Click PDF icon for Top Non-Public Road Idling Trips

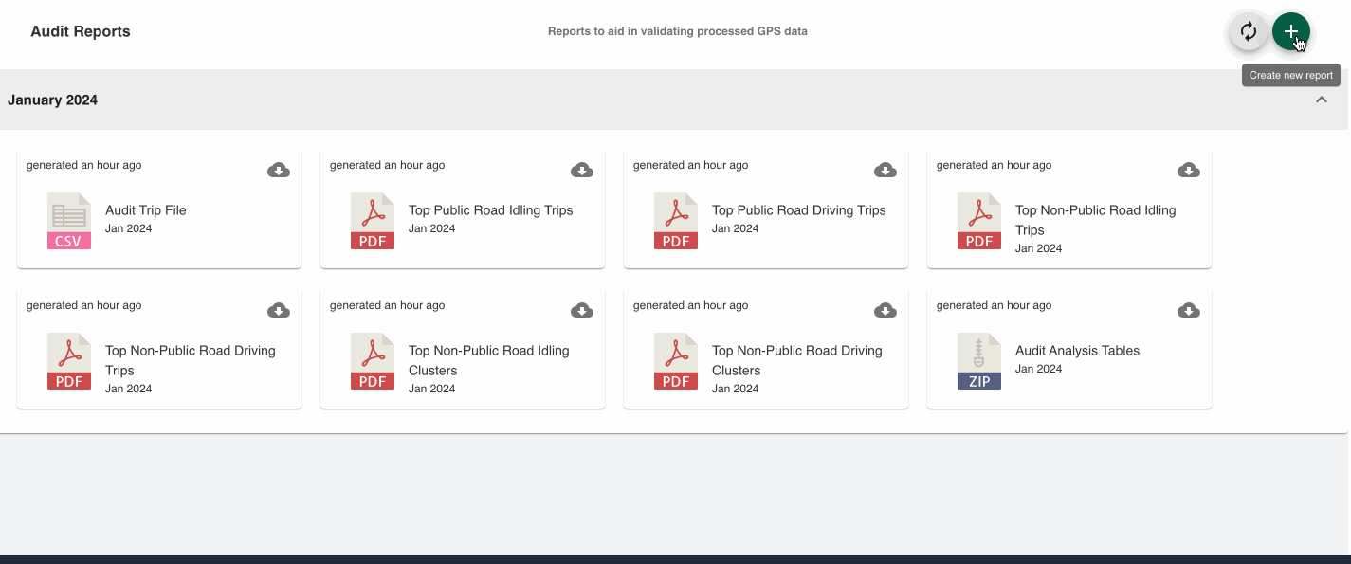(979, 221)
